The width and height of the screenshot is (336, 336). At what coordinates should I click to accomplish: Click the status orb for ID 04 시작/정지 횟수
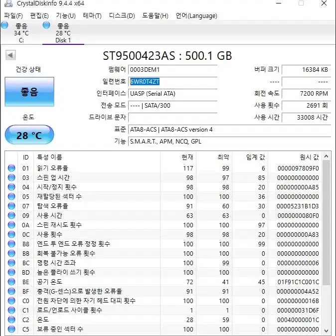(11, 187)
